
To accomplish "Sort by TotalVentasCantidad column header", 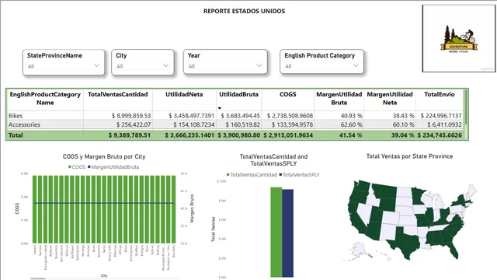I will click(x=117, y=94).
